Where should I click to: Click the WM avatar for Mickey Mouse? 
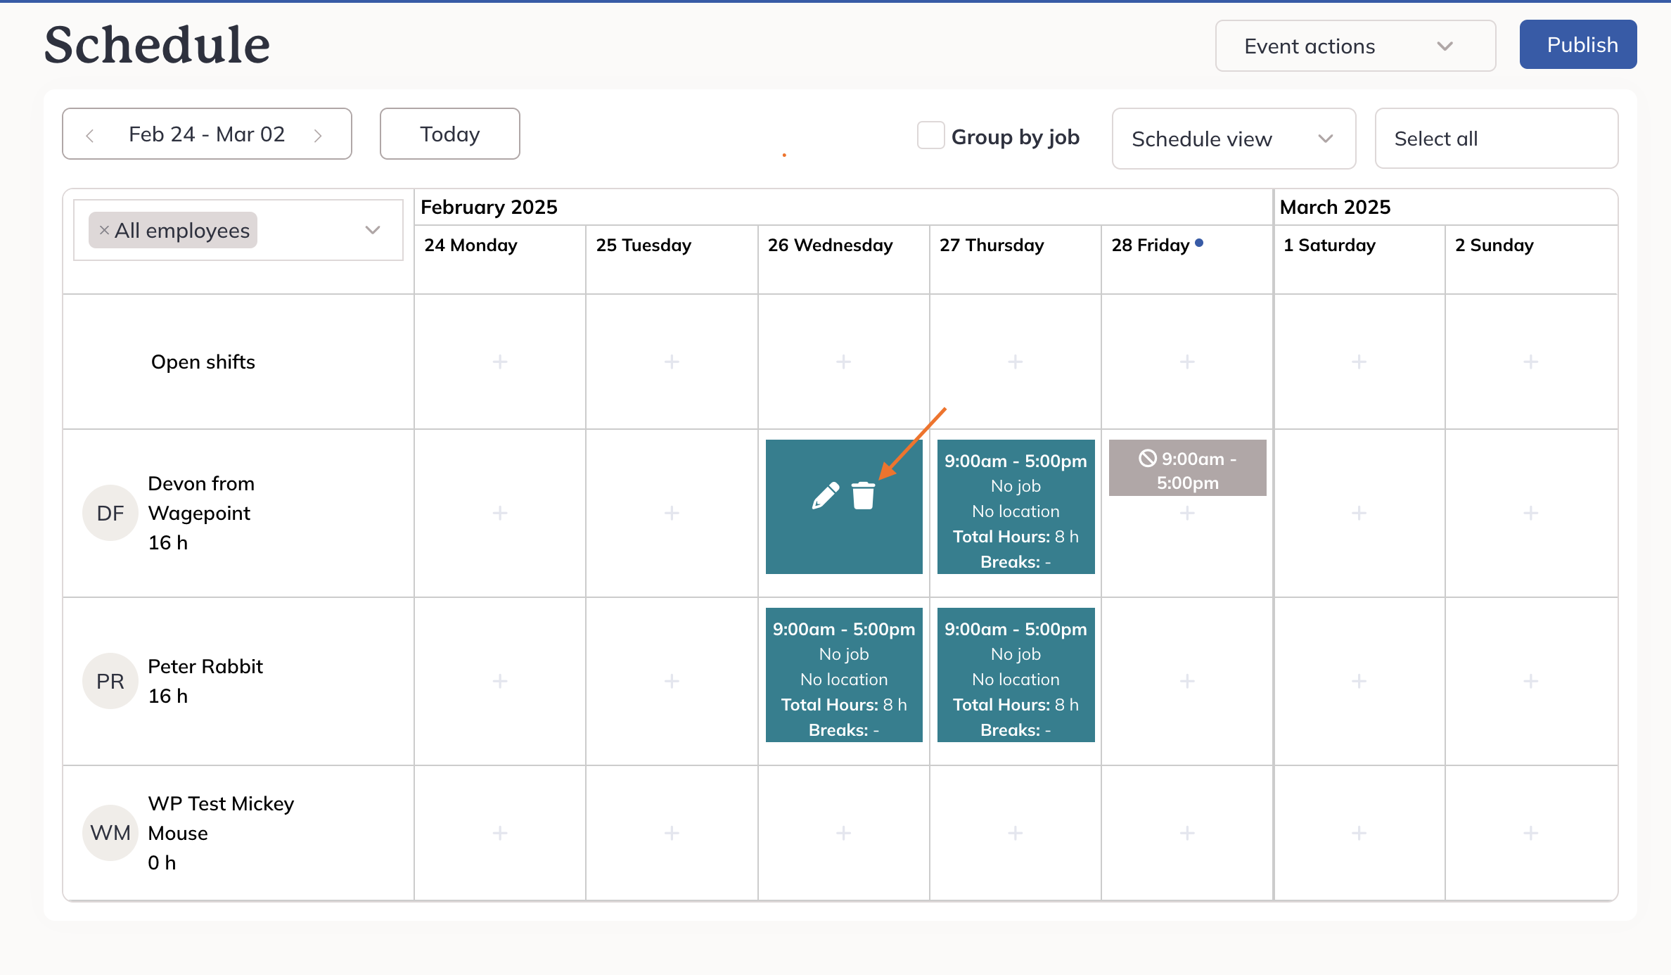pyautogui.click(x=110, y=833)
